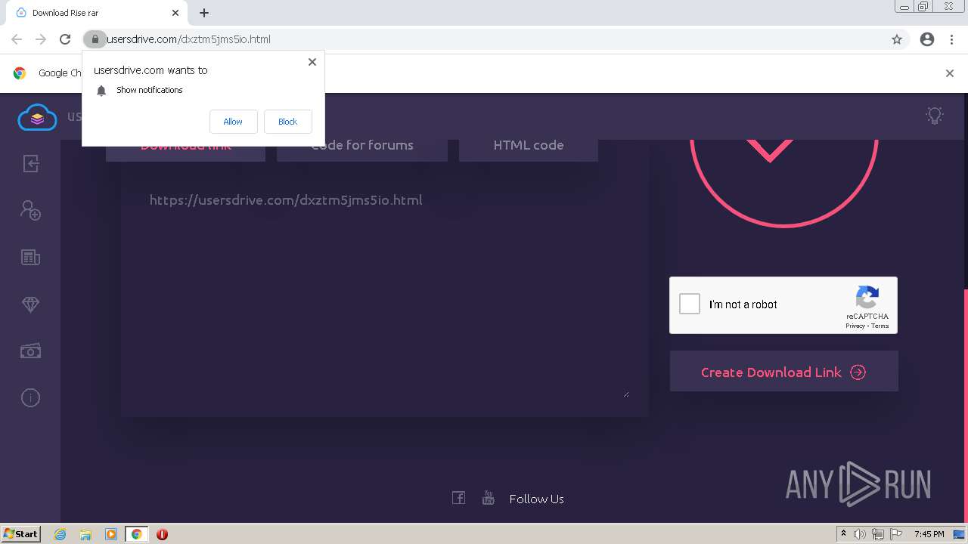968x544 pixels.
Task: Toggle the lightbulb theme icon
Action: point(935,116)
